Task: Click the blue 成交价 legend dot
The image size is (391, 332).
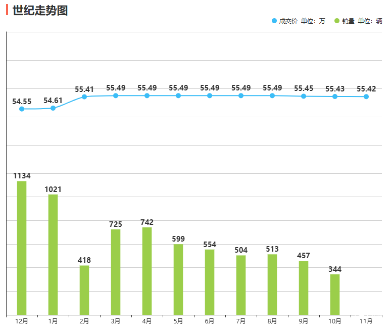Action: [274, 21]
